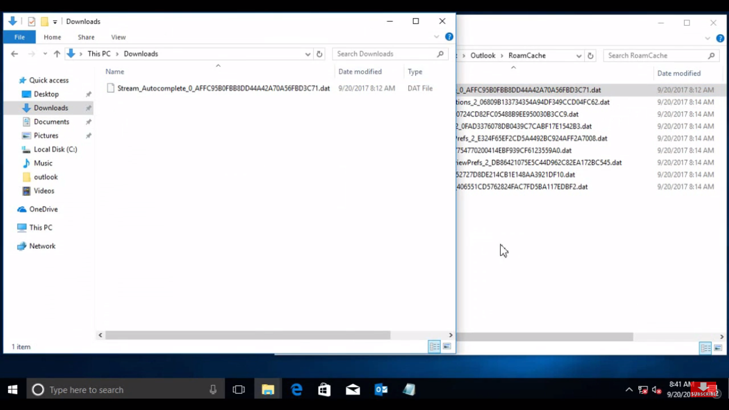Open Outlook from the taskbar
Viewport: 729px width, 410px height.
pos(381,390)
